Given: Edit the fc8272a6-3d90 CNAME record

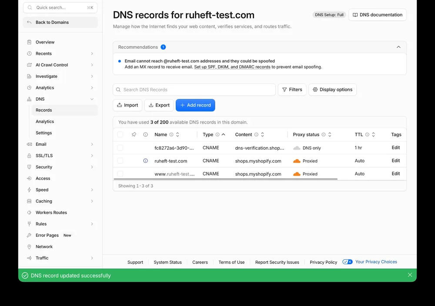Looking at the screenshot, I should click(395, 148).
